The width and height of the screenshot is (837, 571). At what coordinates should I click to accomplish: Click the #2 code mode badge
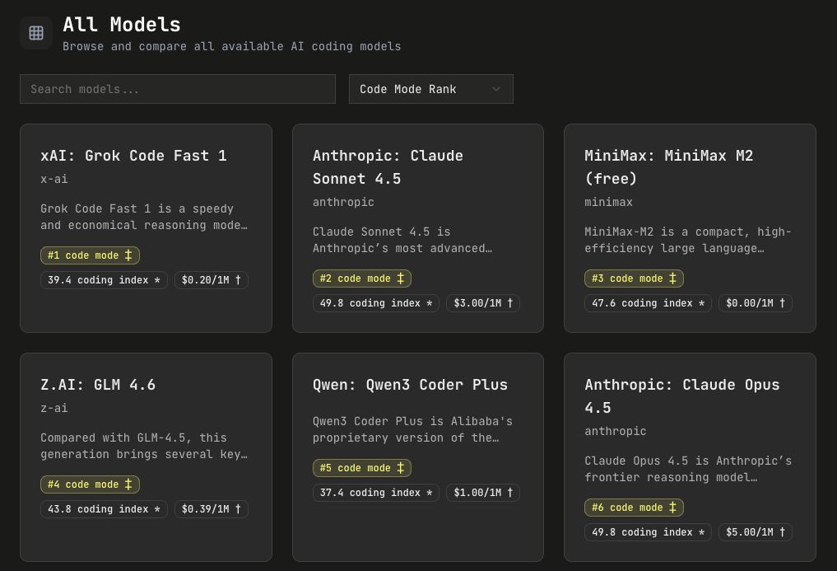click(362, 278)
